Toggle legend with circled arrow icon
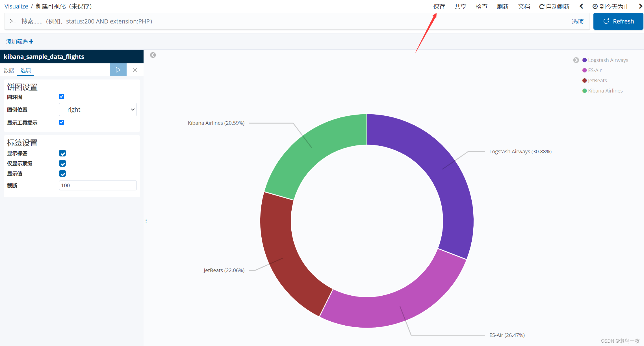644x346 pixels. (x=576, y=60)
